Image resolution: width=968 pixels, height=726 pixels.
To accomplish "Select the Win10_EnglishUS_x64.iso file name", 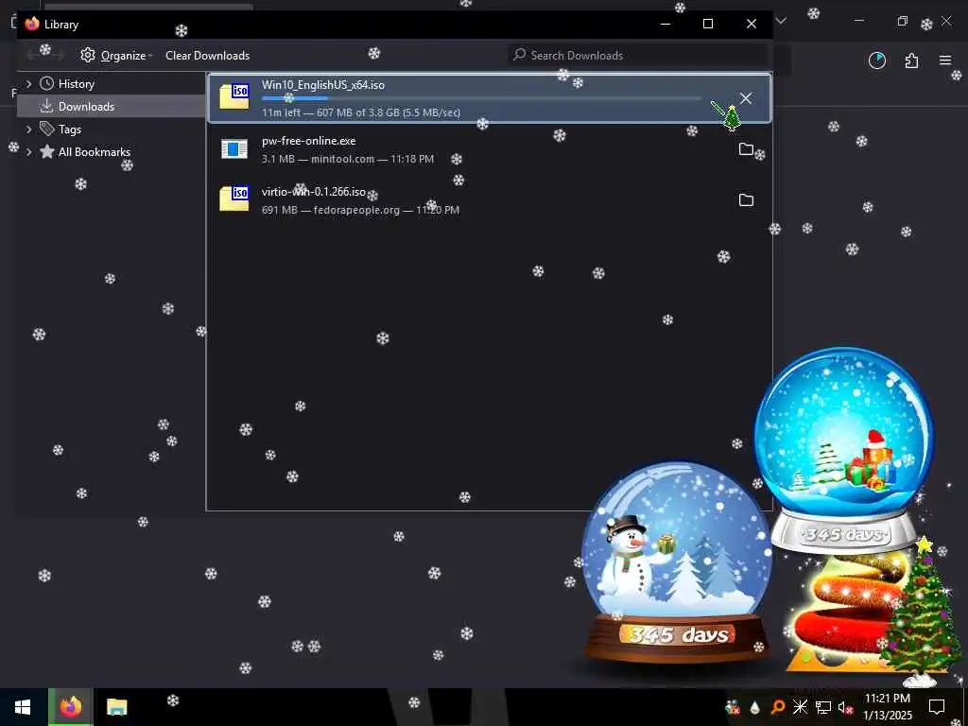I will [x=323, y=85].
